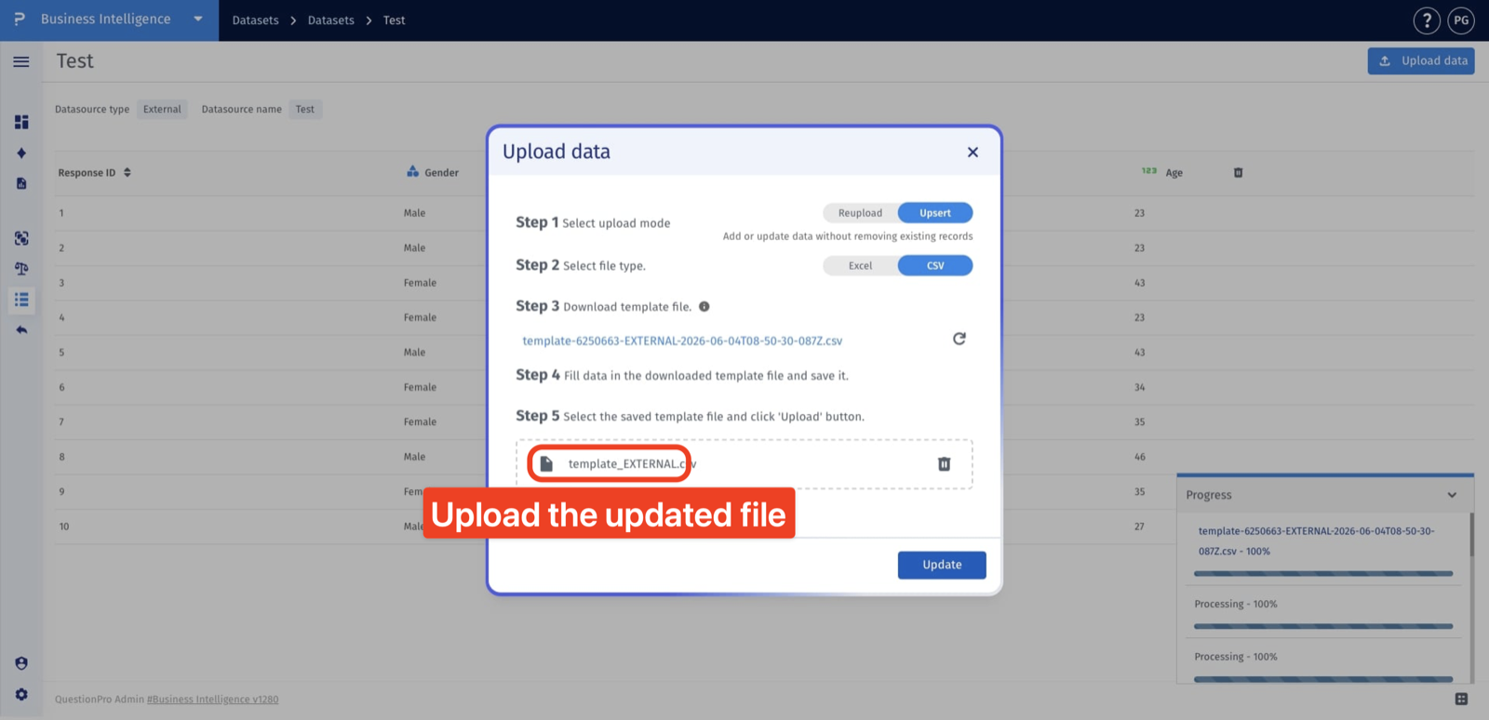Click the Progress panel heading text

tap(1209, 495)
